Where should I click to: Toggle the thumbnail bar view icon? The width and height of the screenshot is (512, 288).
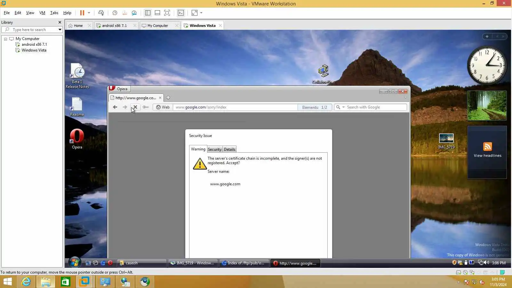click(x=157, y=13)
